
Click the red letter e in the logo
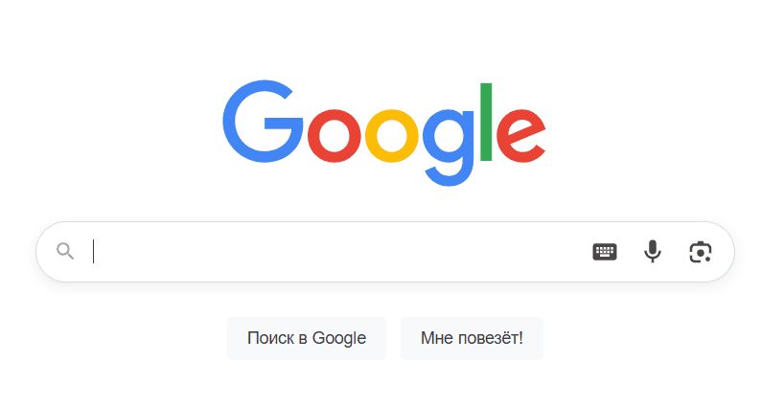tap(520, 136)
